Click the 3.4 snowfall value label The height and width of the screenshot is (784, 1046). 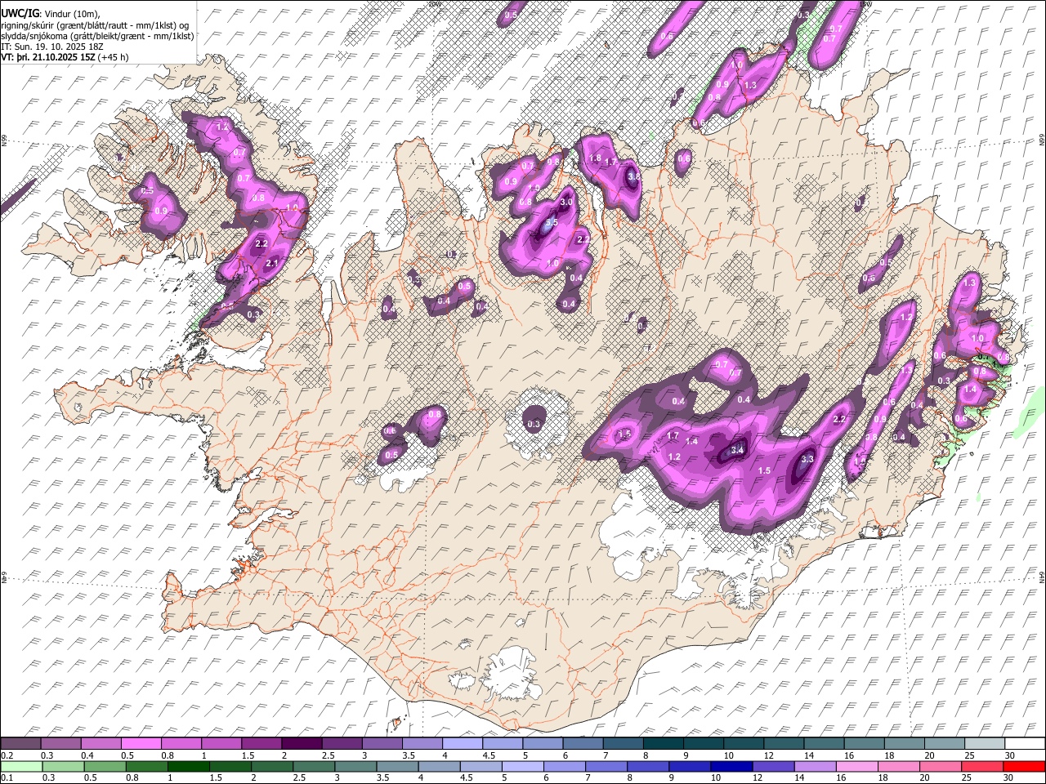pyautogui.click(x=737, y=450)
